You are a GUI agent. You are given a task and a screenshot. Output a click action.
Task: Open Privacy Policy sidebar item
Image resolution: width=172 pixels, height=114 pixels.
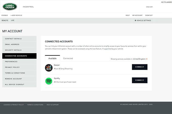[19, 67]
